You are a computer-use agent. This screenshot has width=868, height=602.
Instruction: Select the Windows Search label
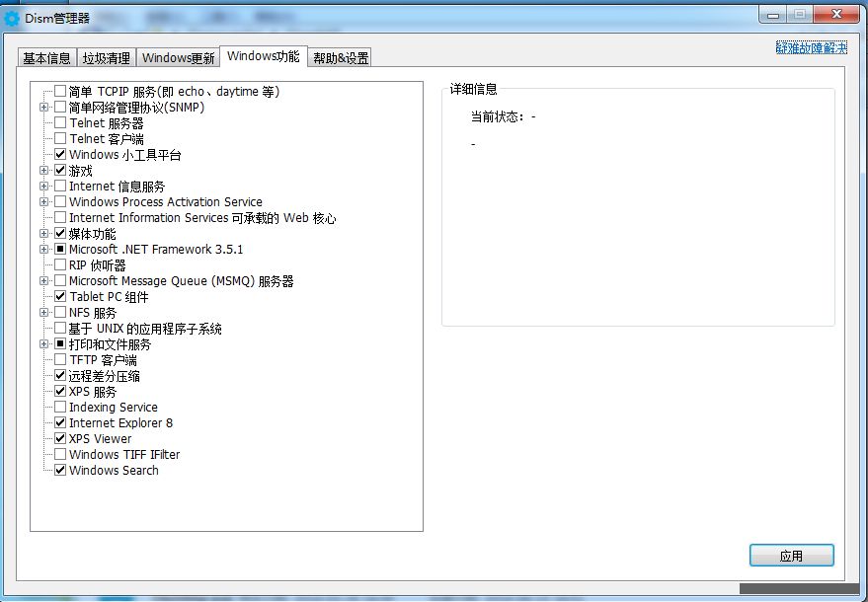click(x=114, y=471)
